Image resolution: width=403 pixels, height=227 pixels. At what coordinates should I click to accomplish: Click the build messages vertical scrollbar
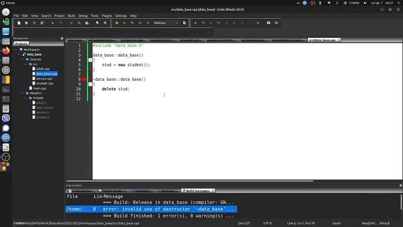pyautogui.click(x=401, y=202)
